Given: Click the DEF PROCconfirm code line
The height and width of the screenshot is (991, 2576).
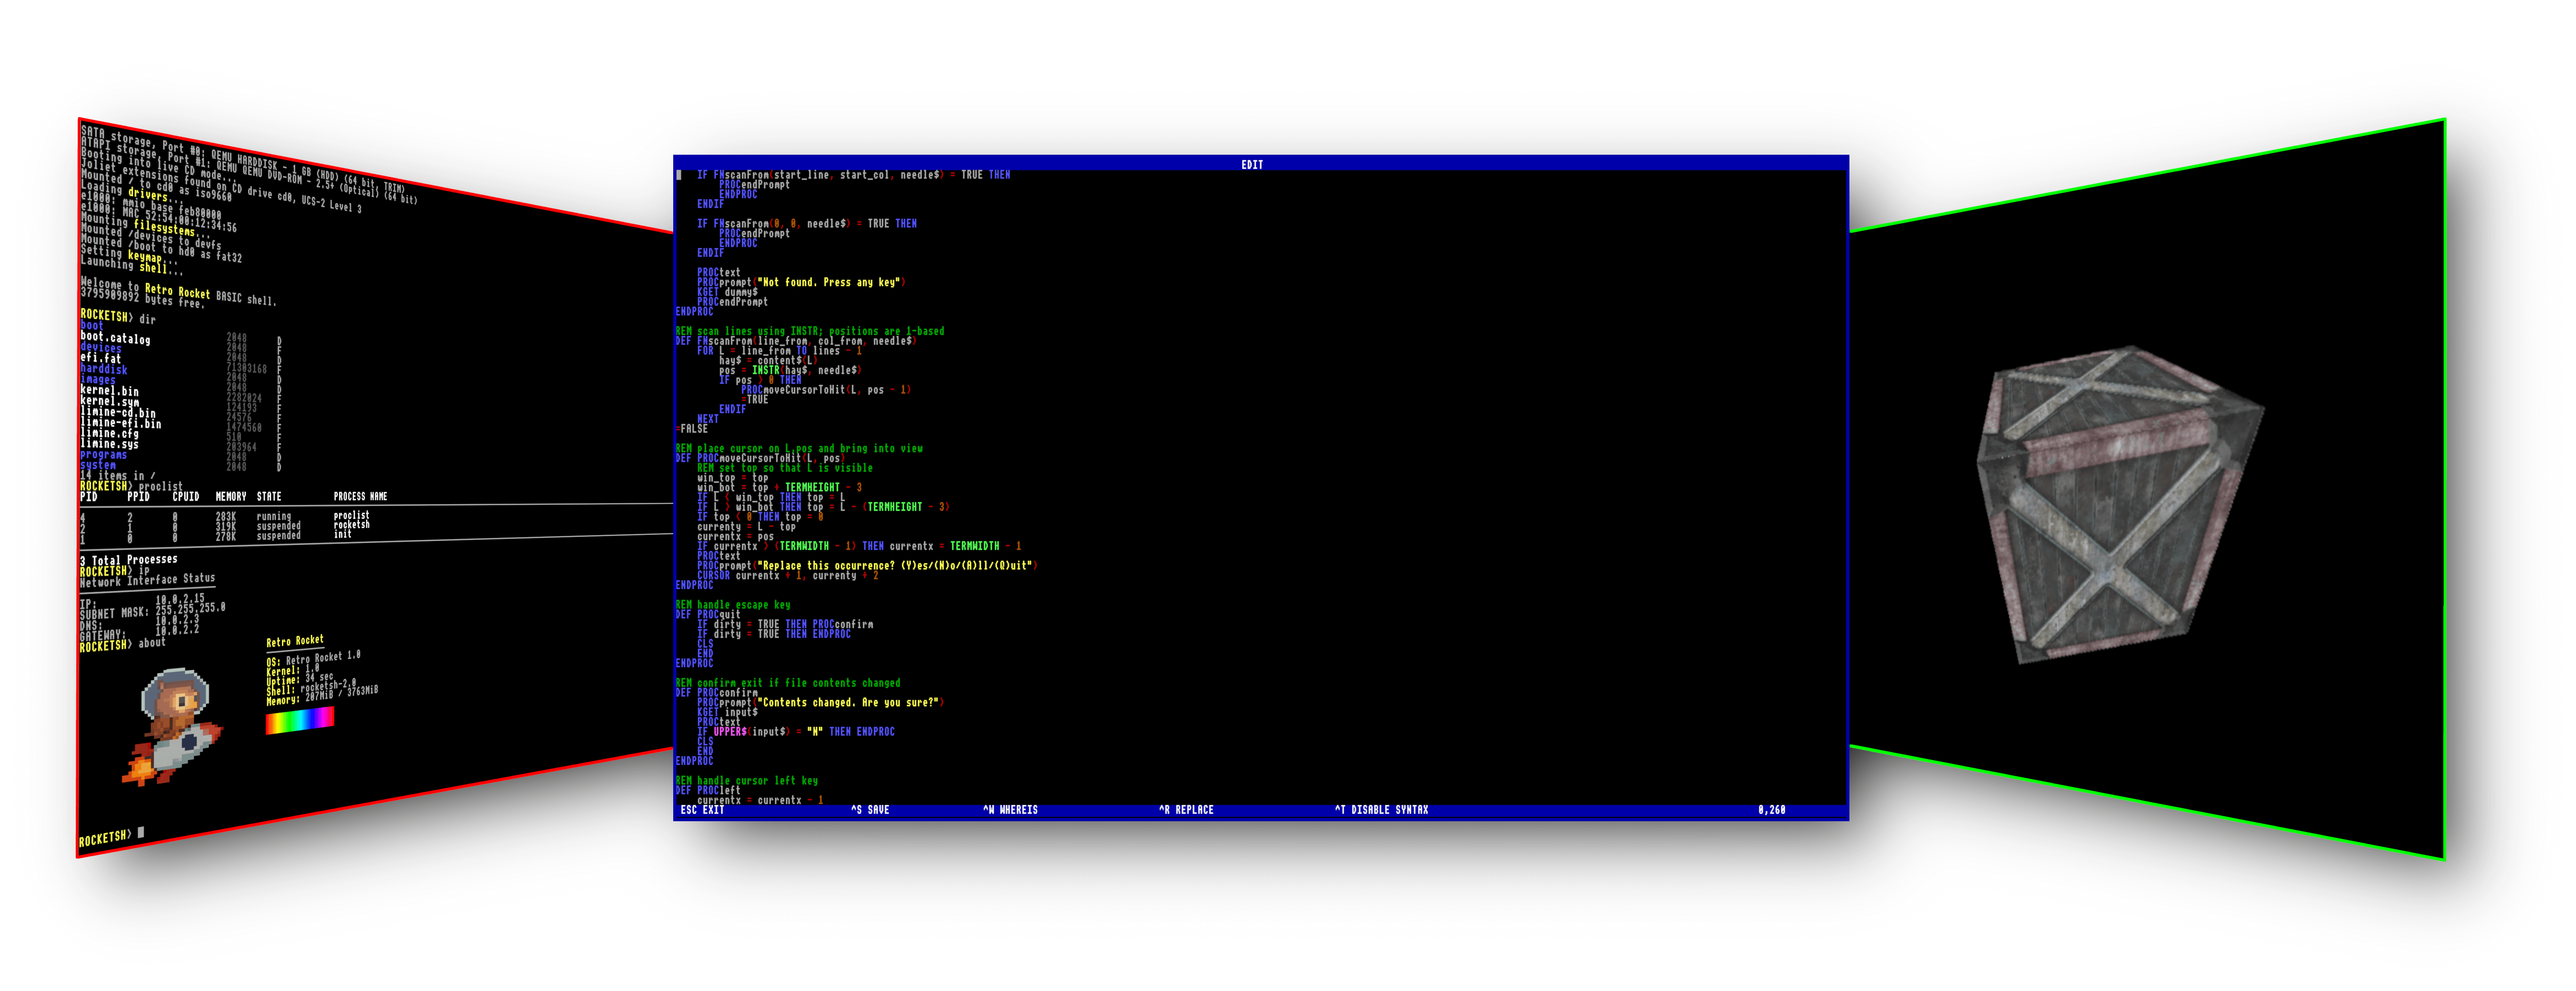Looking at the screenshot, I should point(716,693).
